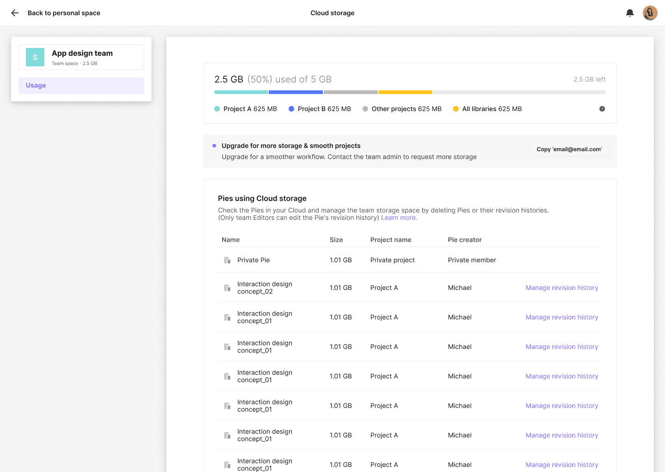Manage revision history on the top concept_01 row
The width and height of the screenshot is (665, 472).
click(x=562, y=317)
